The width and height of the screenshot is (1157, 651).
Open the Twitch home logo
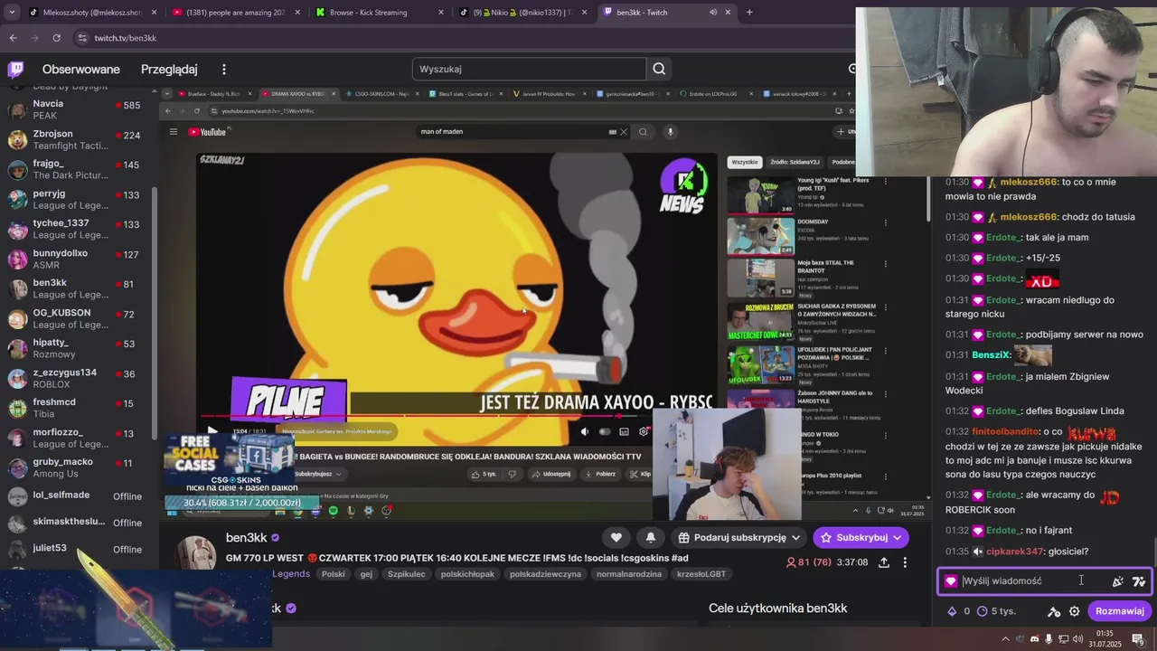click(x=15, y=69)
